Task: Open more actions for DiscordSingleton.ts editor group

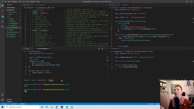Action: point(105,48)
